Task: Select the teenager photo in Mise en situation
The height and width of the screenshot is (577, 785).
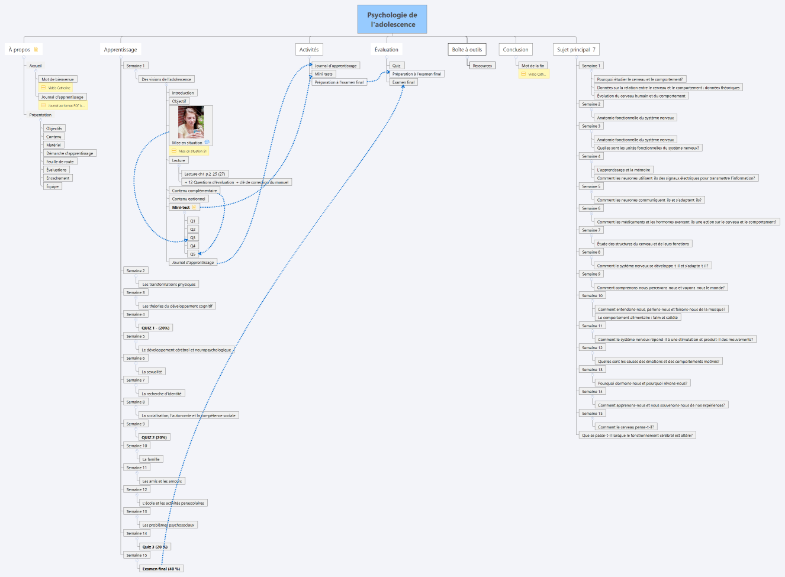Action: pyautogui.click(x=191, y=123)
